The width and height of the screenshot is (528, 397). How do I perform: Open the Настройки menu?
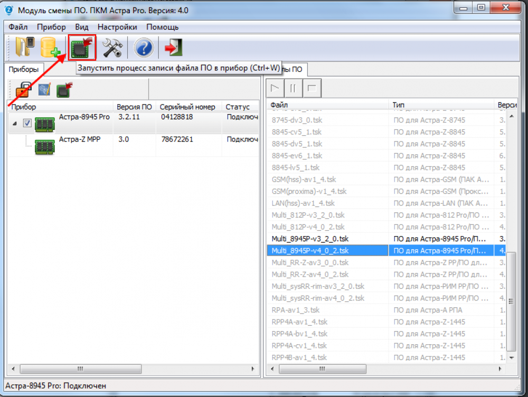[x=117, y=27]
